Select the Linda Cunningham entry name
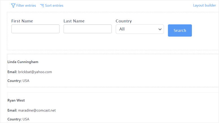 [x=23, y=62]
